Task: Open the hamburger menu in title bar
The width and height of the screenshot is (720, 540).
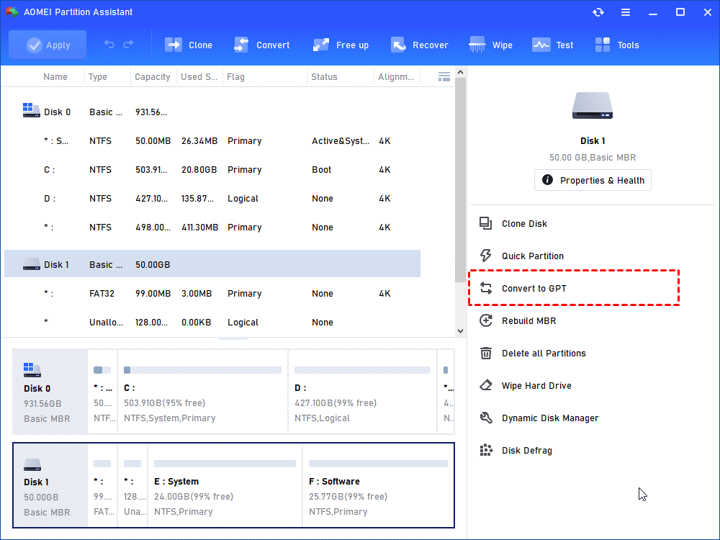Action: (x=626, y=12)
